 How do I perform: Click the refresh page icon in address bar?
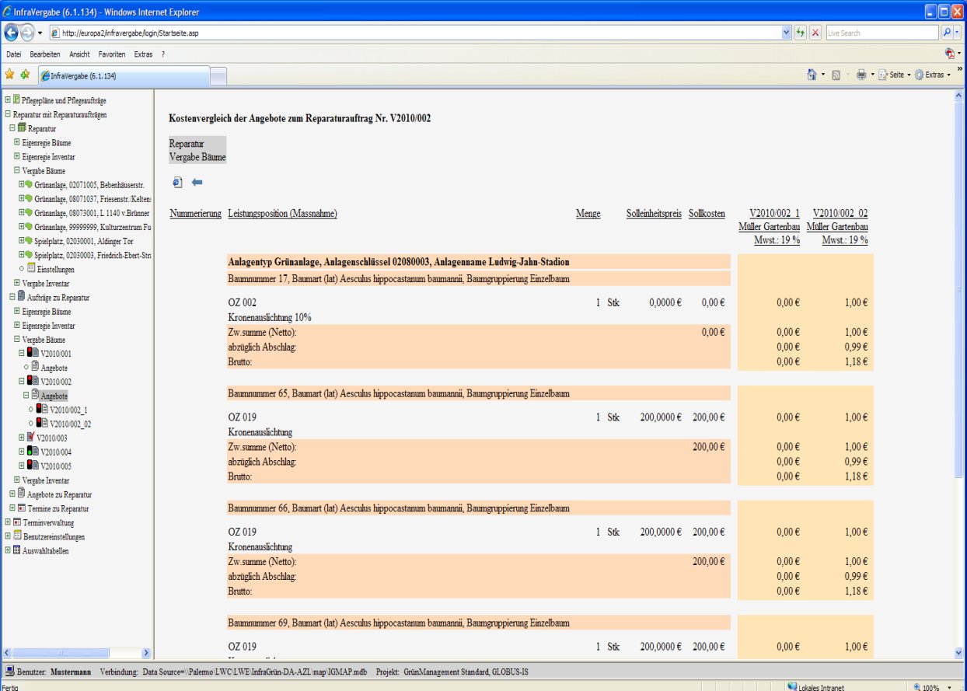pyautogui.click(x=800, y=33)
